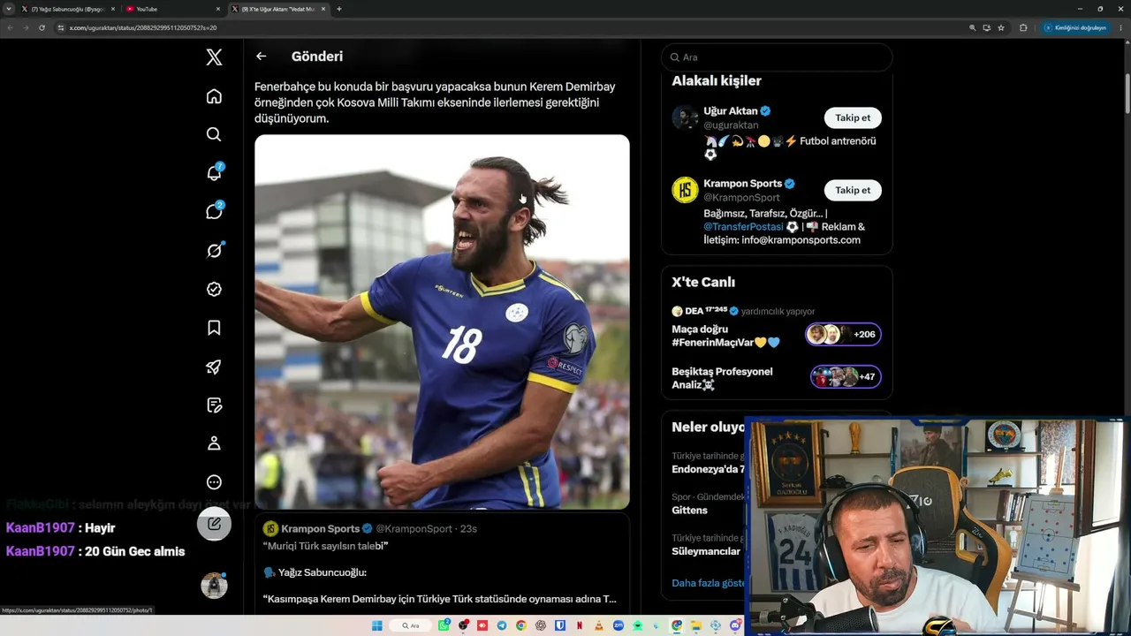The width and height of the screenshot is (1131, 636).
Task: Open the chat bubble messages icon
Action: click(x=214, y=212)
